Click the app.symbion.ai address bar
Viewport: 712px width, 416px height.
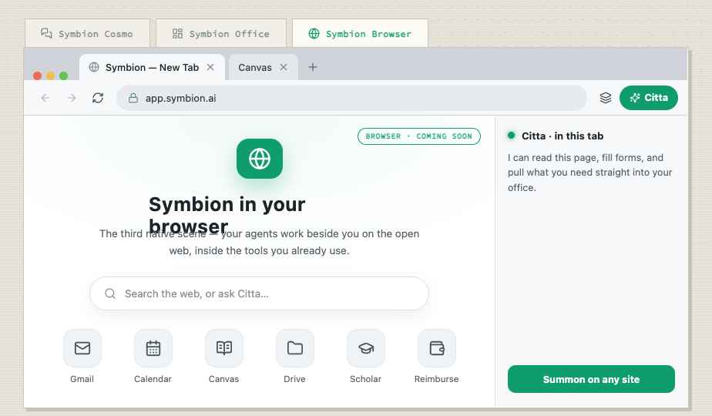[x=351, y=98]
